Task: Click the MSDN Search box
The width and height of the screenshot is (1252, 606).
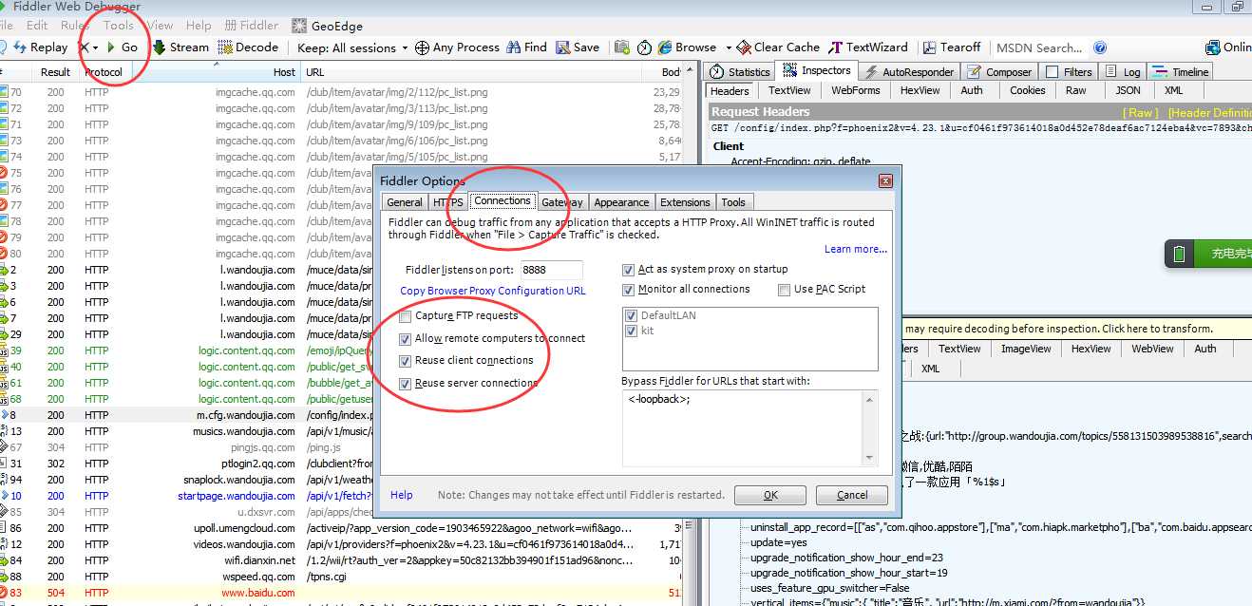Action: click(1041, 47)
